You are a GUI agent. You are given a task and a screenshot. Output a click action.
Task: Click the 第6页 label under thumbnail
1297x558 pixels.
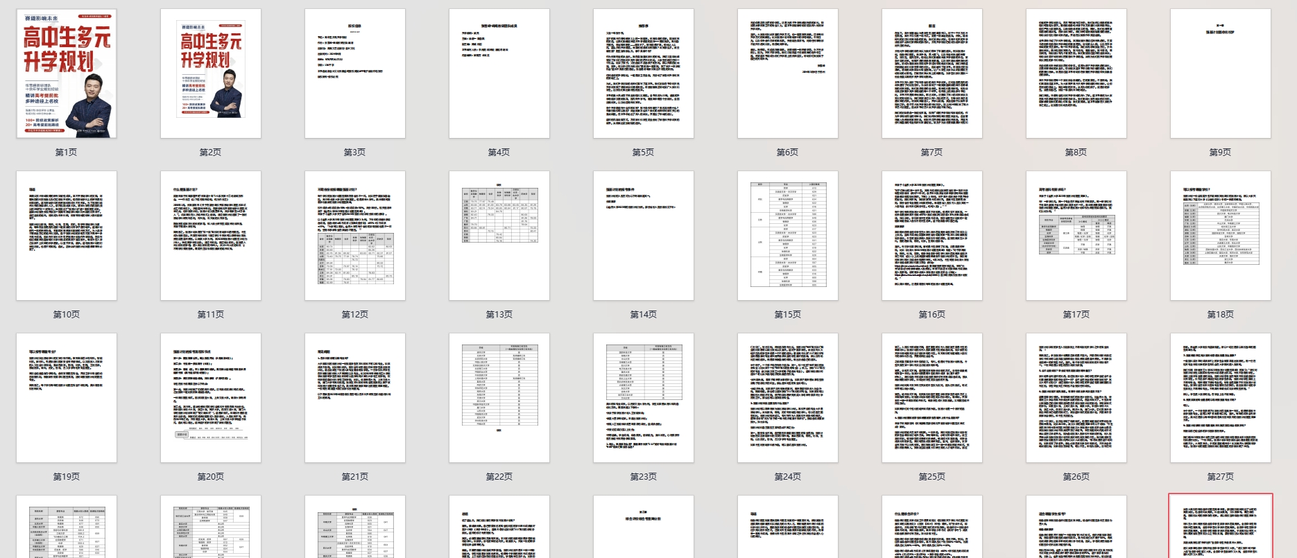pos(787,152)
